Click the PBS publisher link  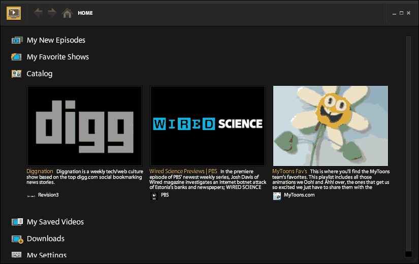(x=165, y=195)
